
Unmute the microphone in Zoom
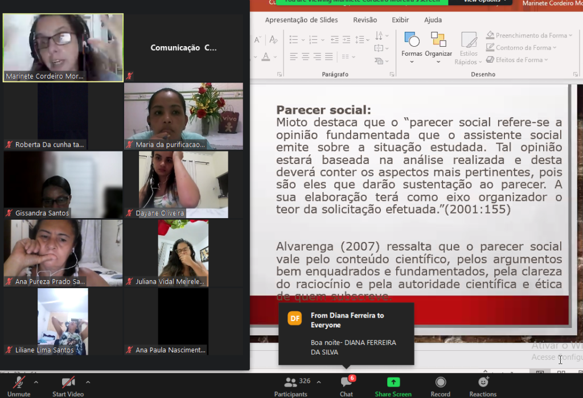(19, 386)
